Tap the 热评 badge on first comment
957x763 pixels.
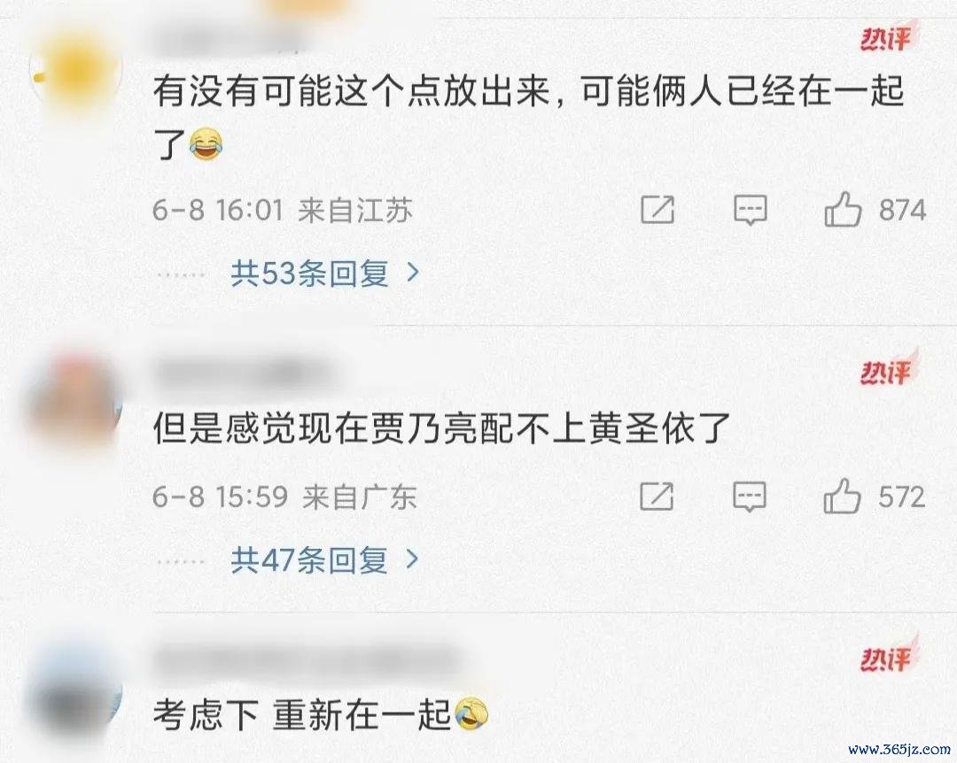tap(887, 36)
